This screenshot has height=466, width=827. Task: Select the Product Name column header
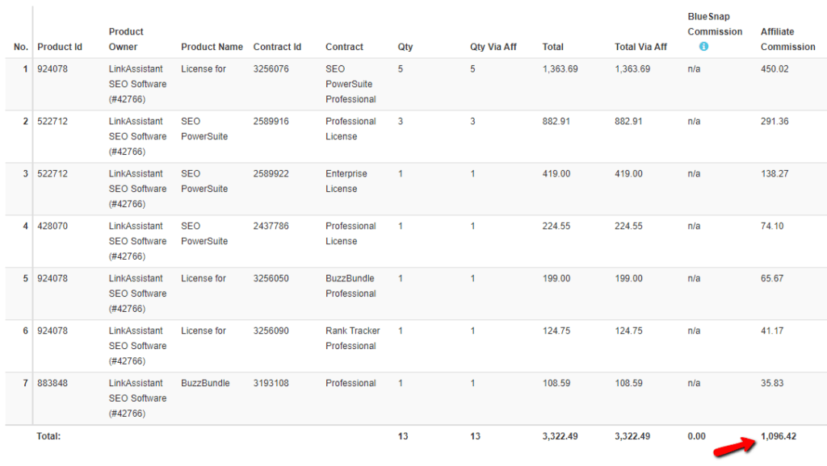point(212,47)
